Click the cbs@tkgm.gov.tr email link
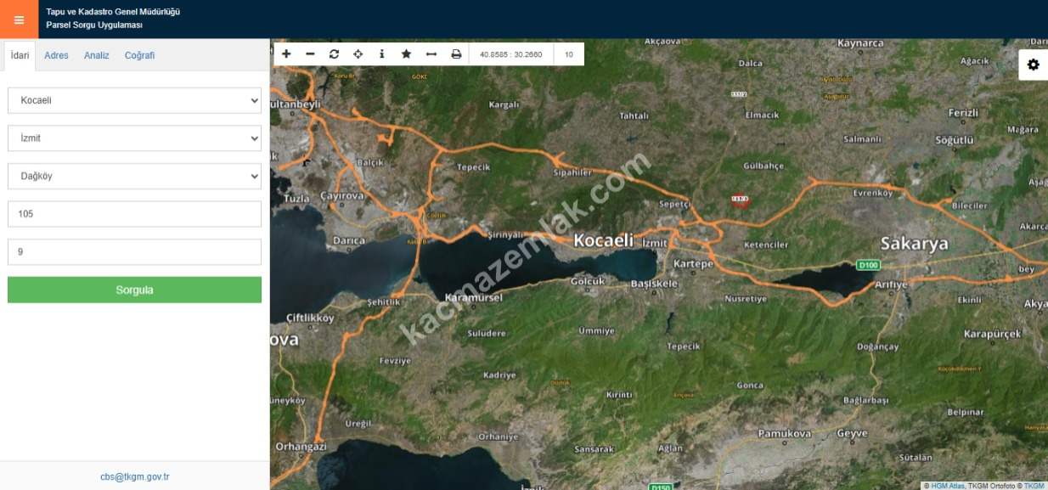This screenshot has height=490, width=1048. [134, 477]
